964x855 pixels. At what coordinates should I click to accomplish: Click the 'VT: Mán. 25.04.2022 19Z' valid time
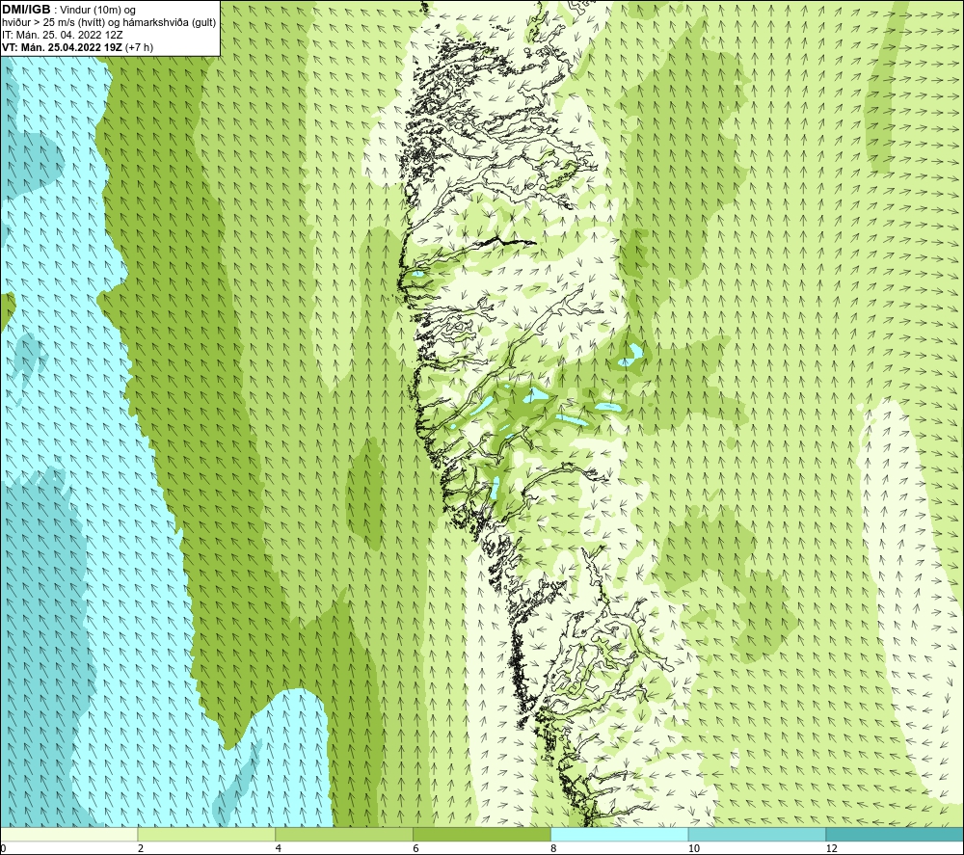click(x=62, y=47)
